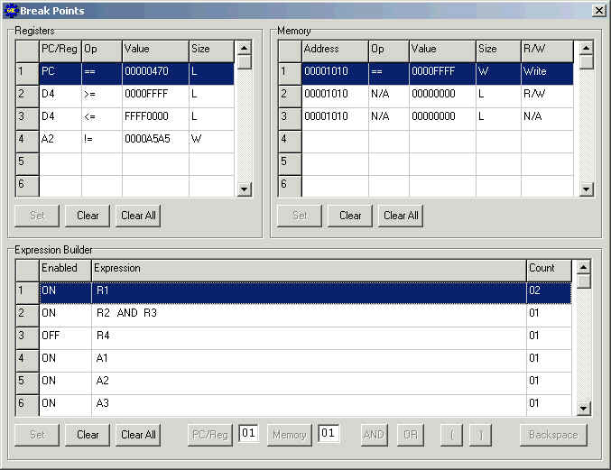611x470 pixels.
Task: Select the >= operator cell for D4
Action: 101,94
